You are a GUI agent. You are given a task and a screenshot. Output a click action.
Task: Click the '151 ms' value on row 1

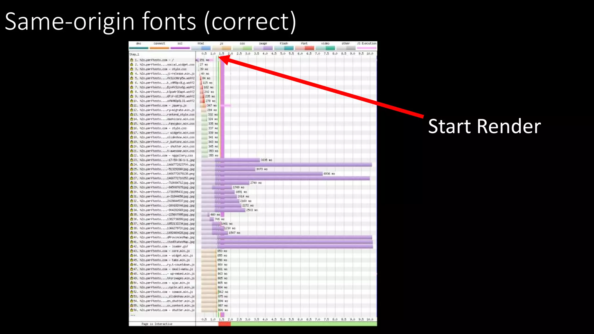click(x=204, y=60)
